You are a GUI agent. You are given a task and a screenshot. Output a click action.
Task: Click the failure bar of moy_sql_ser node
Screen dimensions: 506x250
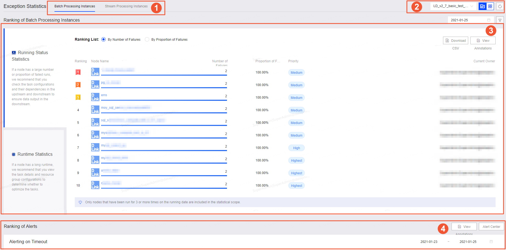tap(164, 113)
